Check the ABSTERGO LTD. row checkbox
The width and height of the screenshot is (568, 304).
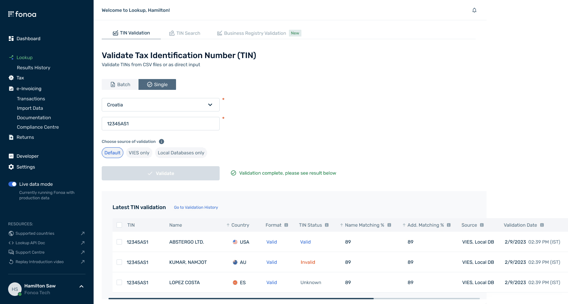(119, 242)
